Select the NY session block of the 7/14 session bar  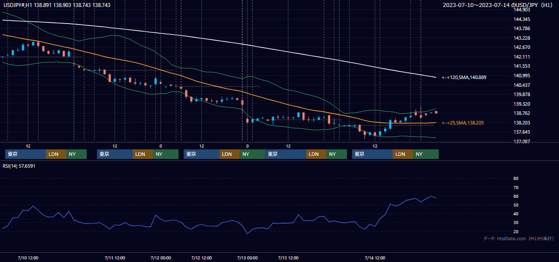coord(426,154)
